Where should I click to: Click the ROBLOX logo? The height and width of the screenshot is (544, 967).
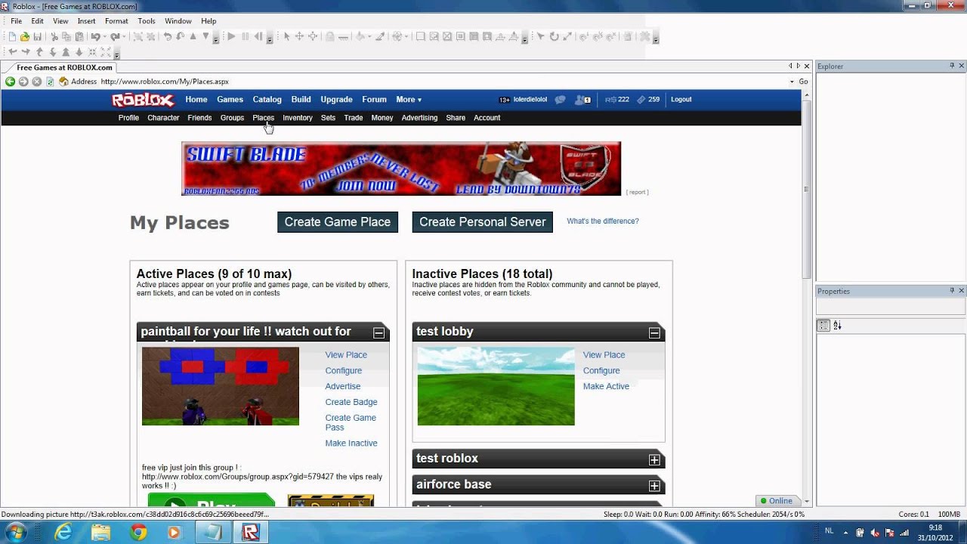pos(144,100)
